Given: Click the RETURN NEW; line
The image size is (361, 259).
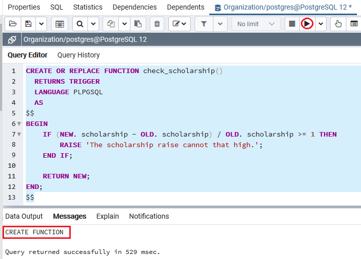Looking at the screenshot, I should click(x=66, y=176).
